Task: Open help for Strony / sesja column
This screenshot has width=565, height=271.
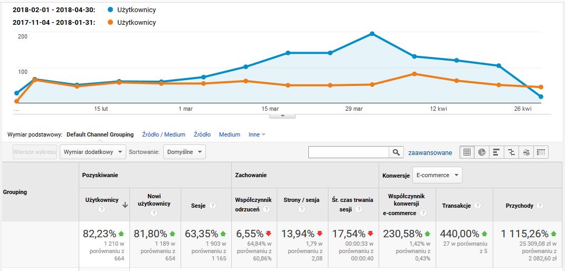Action: coord(302,209)
